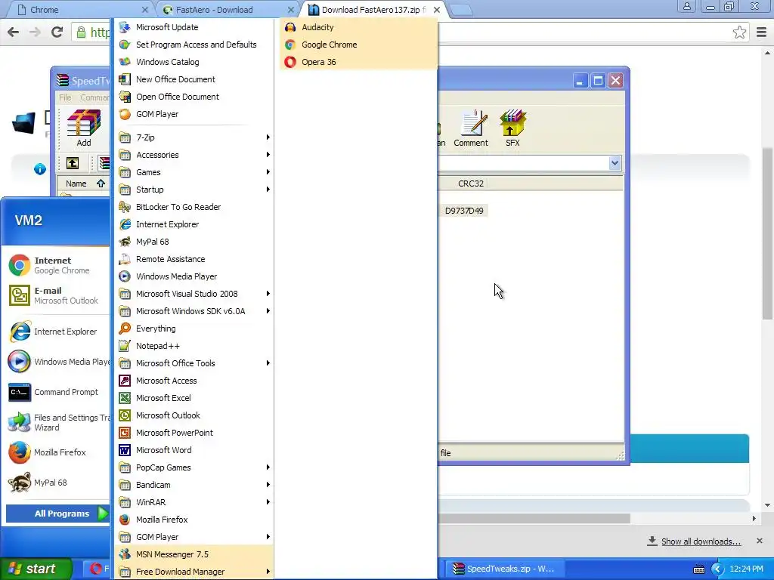Expand the WinRAR program folder
Viewport: 774px width, 580px height.
pyautogui.click(x=194, y=502)
